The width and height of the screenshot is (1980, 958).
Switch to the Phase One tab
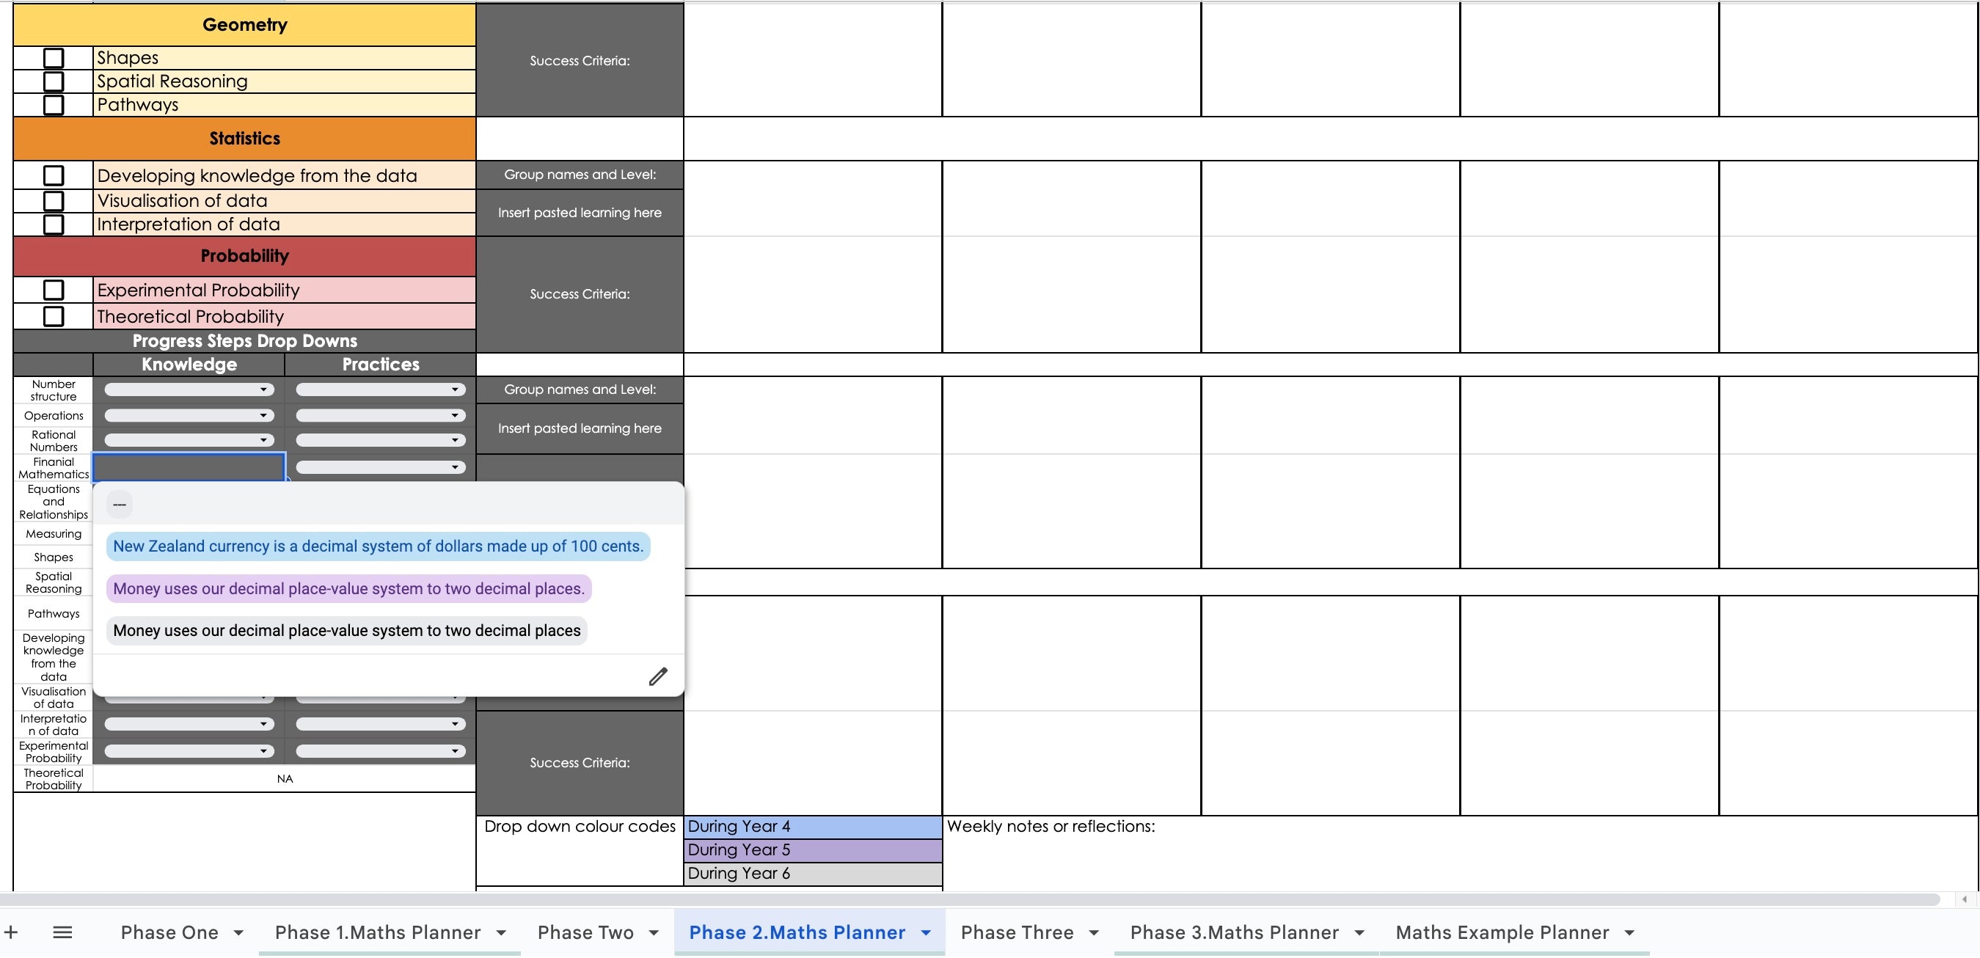coord(171,932)
